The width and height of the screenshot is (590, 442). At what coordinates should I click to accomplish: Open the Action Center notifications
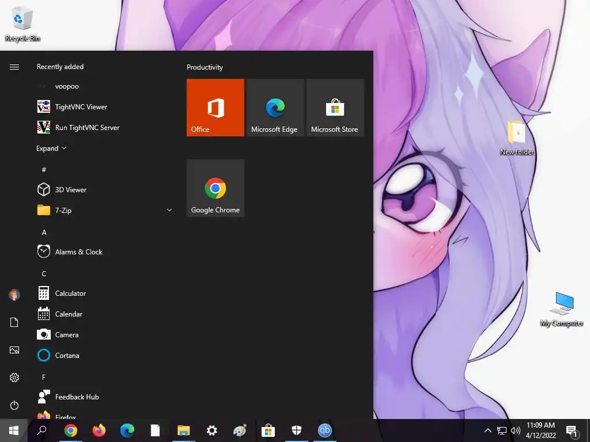[573, 430]
